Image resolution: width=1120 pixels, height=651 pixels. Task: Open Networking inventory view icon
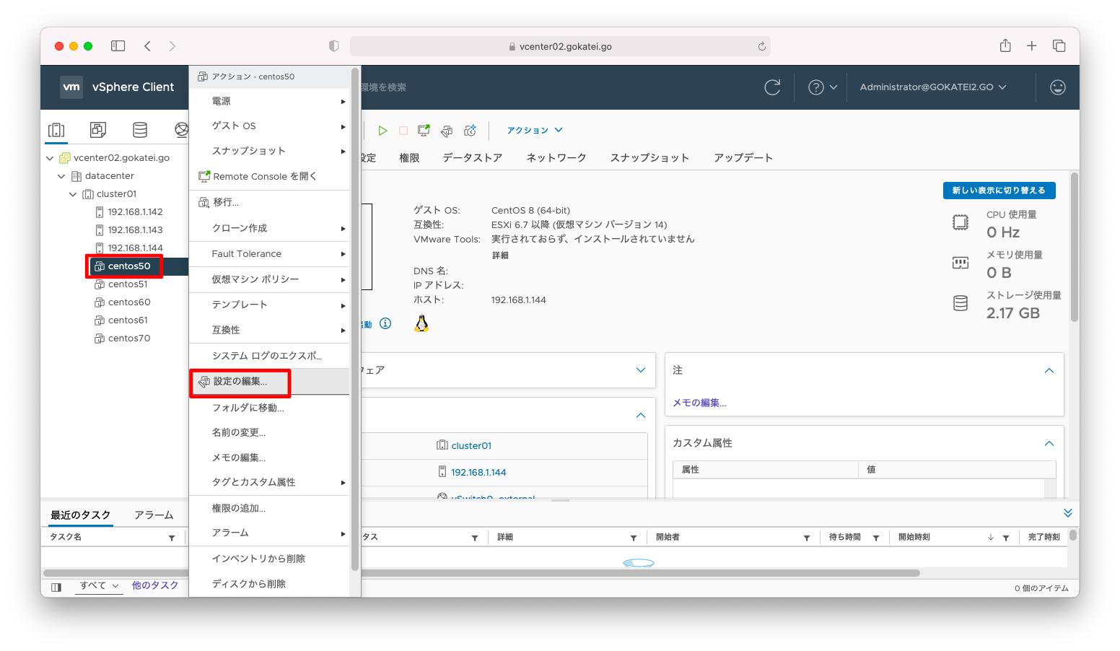(x=181, y=130)
